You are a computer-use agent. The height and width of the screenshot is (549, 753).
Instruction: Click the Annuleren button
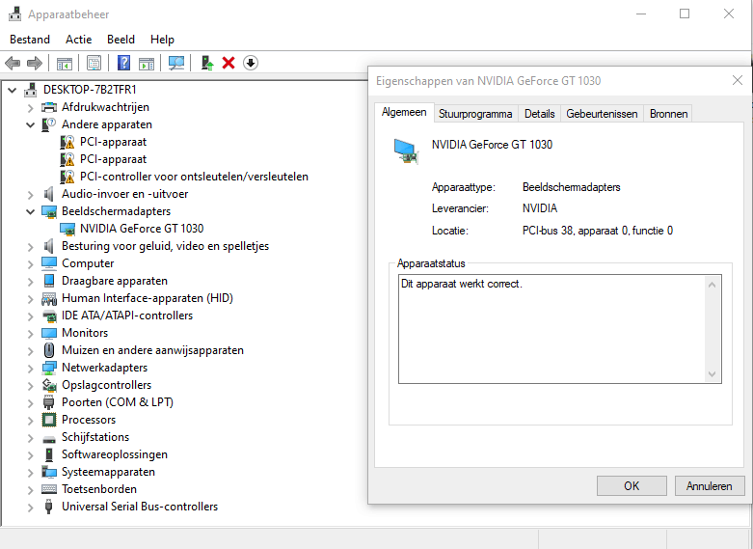tap(710, 486)
